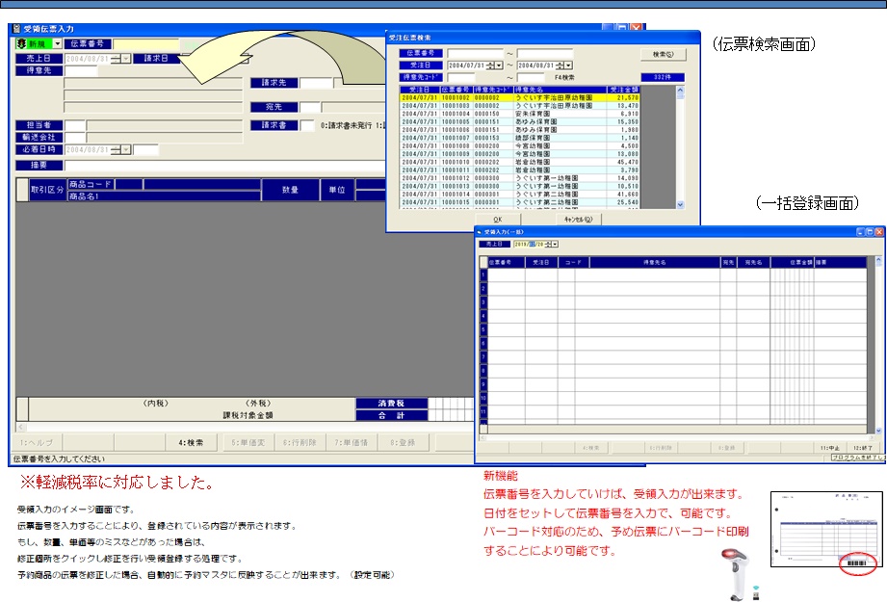Open the 必着日時 date dropdown
The height and width of the screenshot is (602, 887).
[x=126, y=150]
